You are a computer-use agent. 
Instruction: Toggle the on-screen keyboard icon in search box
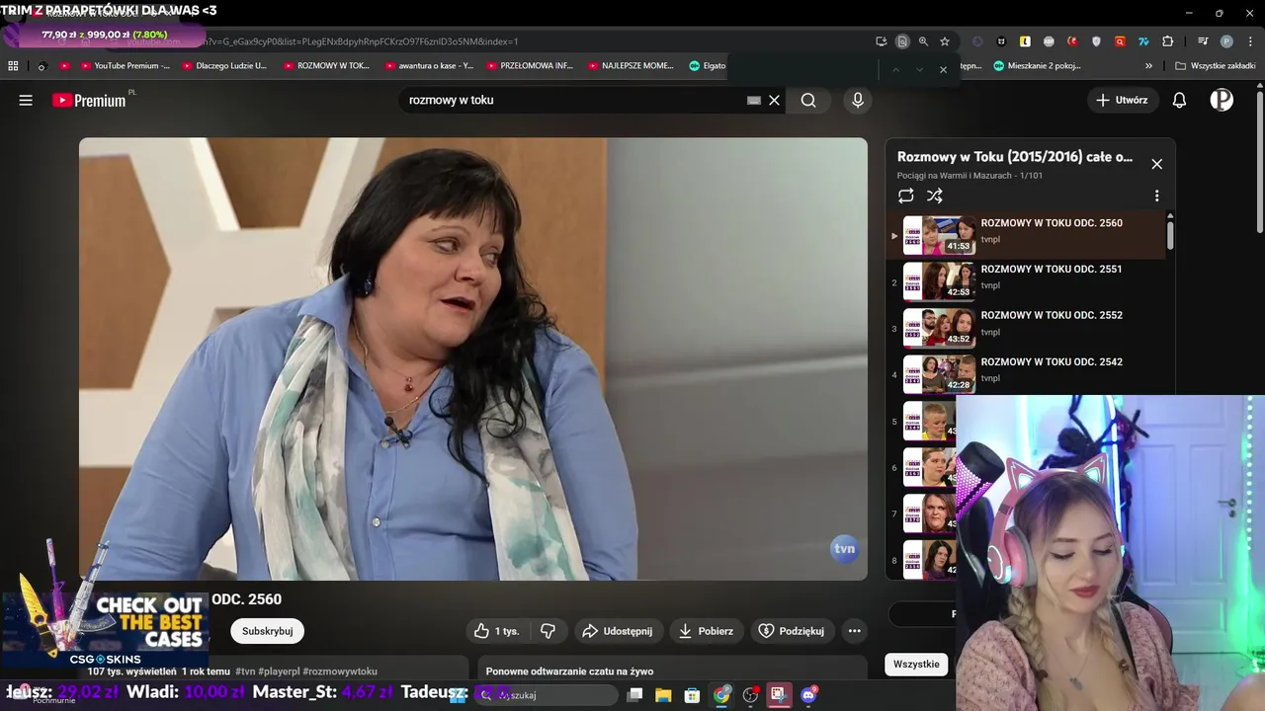[x=753, y=100]
